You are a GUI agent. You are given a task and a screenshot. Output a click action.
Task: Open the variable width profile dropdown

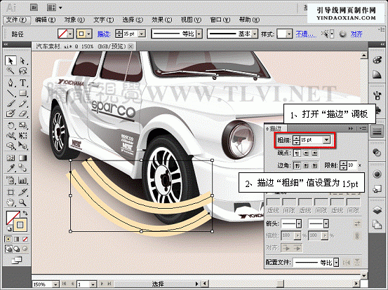coord(199,34)
